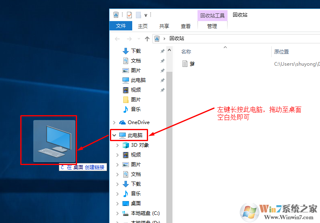
Task: Click the pin icon next to 视频
Action: click(x=163, y=90)
